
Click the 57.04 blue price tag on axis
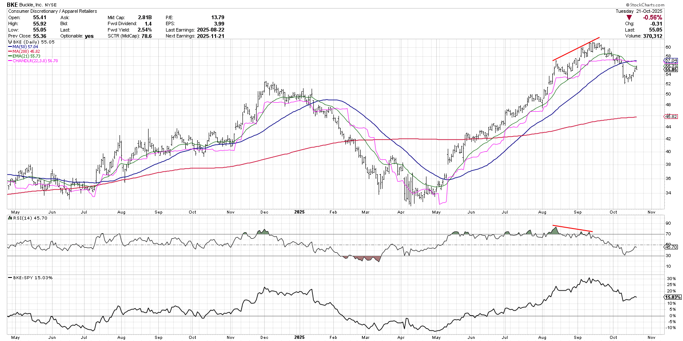point(671,61)
